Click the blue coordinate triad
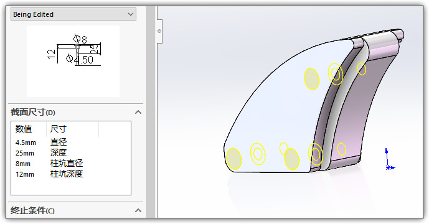 coord(390,160)
